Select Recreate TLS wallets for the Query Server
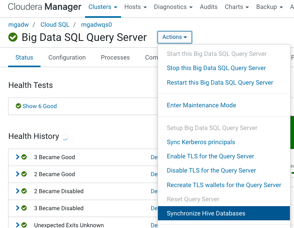This screenshot has width=294, height=228. coord(224,185)
